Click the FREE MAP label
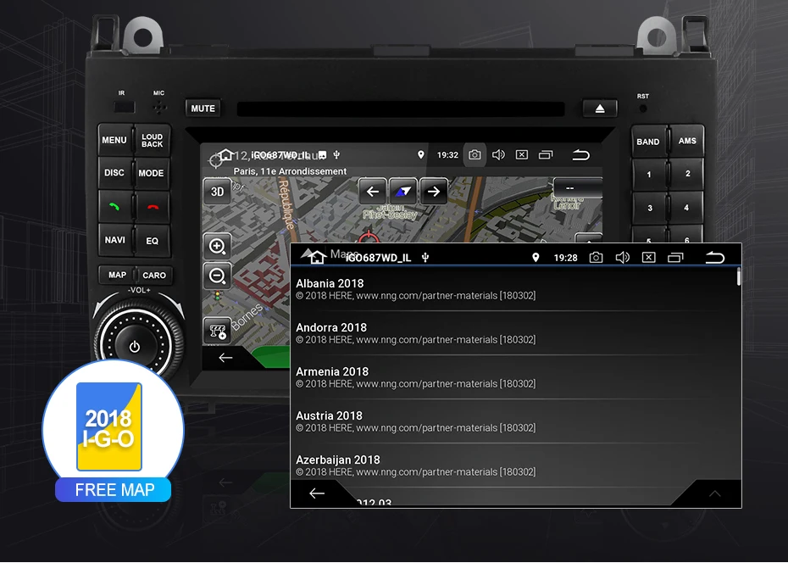The image size is (788, 563). coord(114,489)
